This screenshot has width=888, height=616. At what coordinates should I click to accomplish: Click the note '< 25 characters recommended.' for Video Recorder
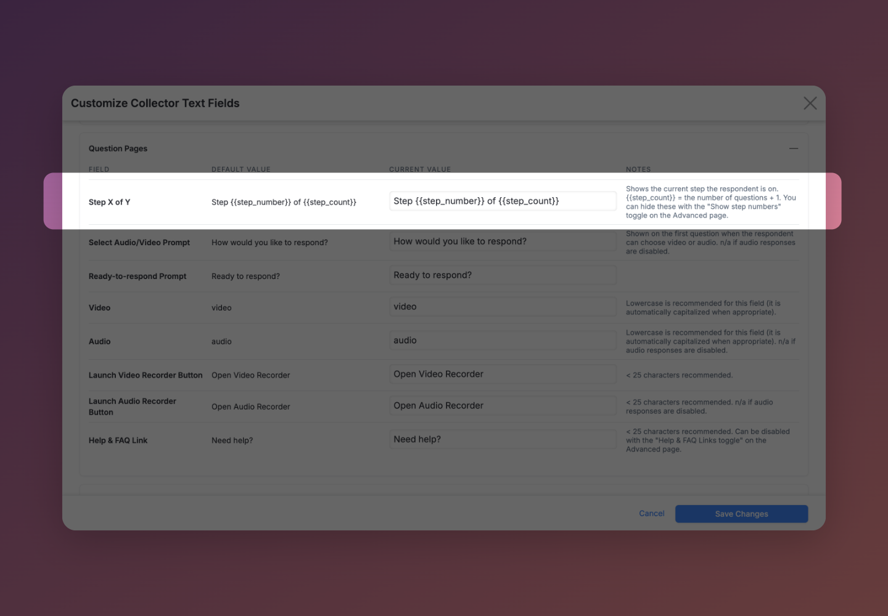pos(679,375)
